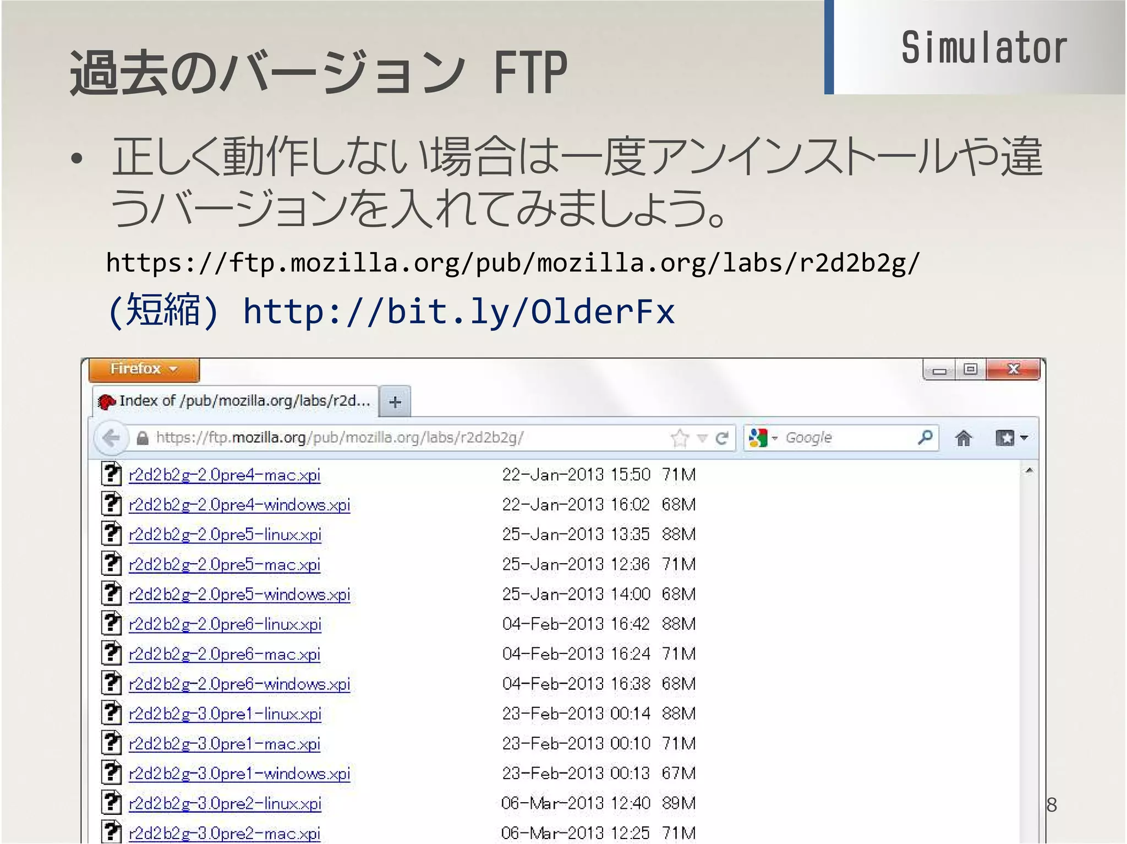The height and width of the screenshot is (844, 1127).
Task: Click file icon beside 2.0pre4-windows.xpi
Action: click(111, 504)
